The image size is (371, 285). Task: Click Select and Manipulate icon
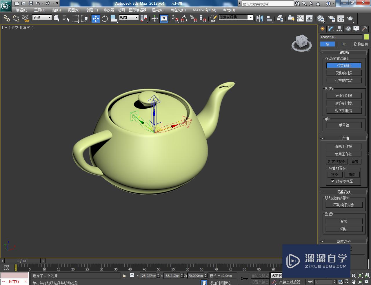[154, 18]
